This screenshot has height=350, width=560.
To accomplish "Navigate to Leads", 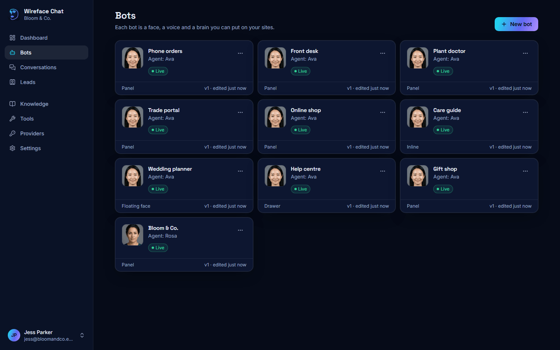I will tap(46, 82).
